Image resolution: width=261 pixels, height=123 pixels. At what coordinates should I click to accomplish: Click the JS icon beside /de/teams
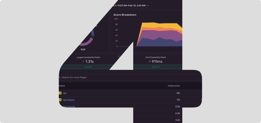(x=60, y=100)
